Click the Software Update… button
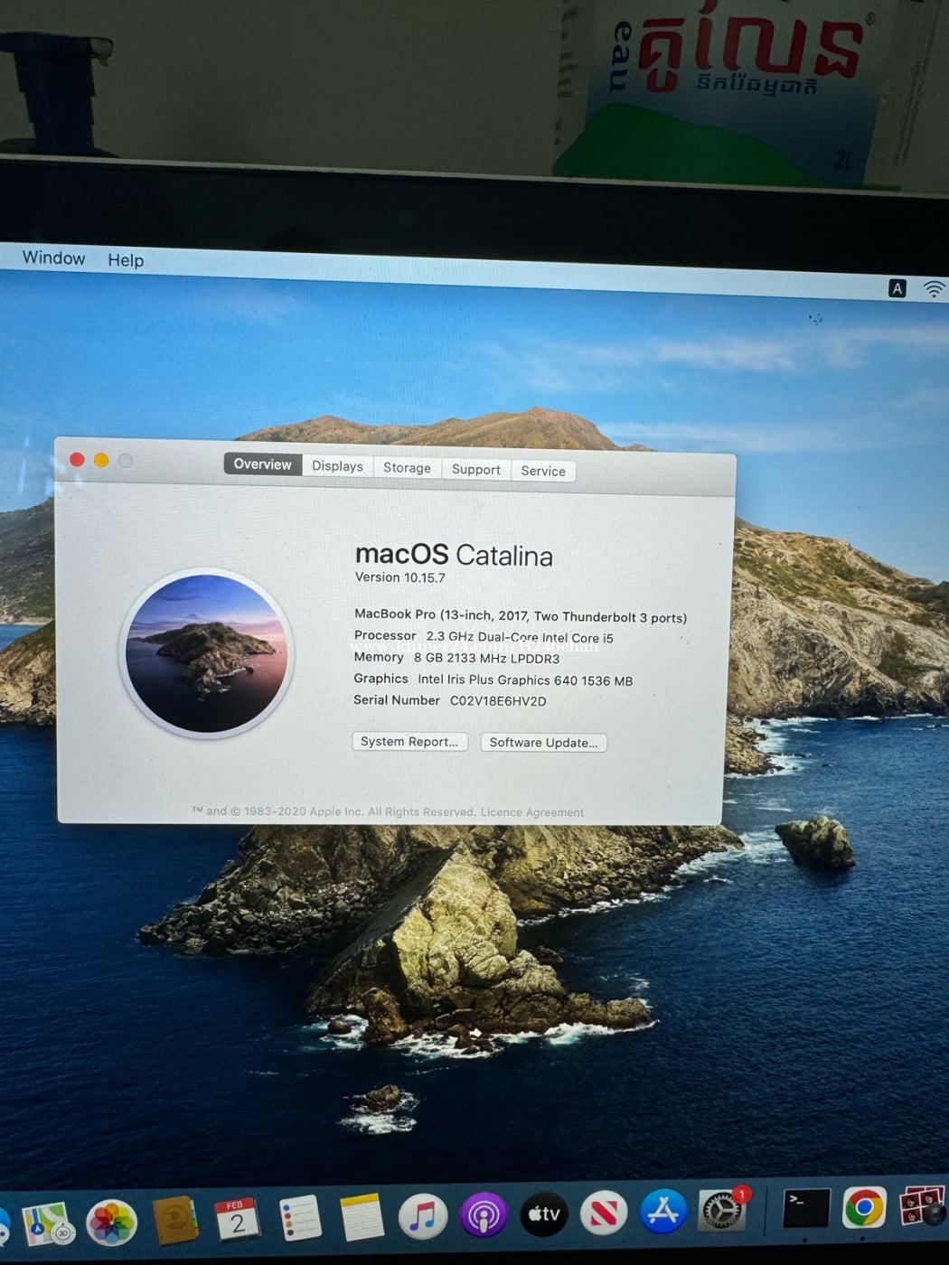949x1265 pixels. (x=543, y=743)
